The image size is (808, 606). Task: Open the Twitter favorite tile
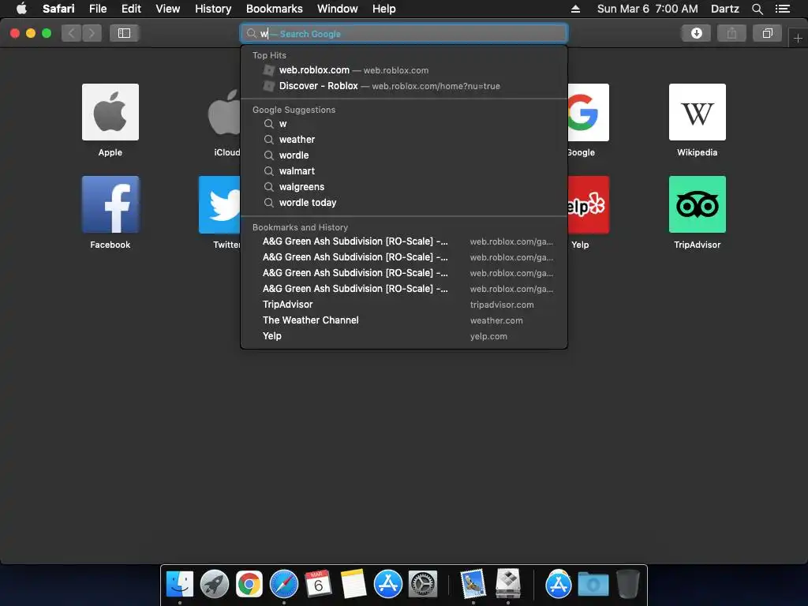coord(220,204)
